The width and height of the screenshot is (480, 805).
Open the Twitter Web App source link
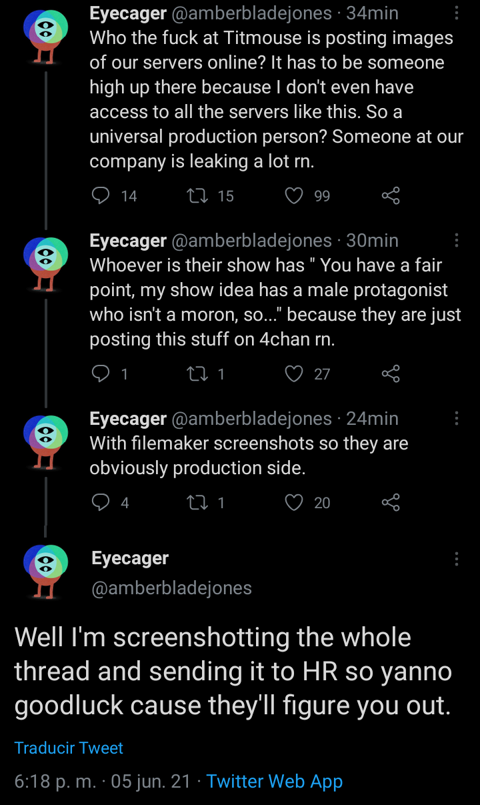275,781
